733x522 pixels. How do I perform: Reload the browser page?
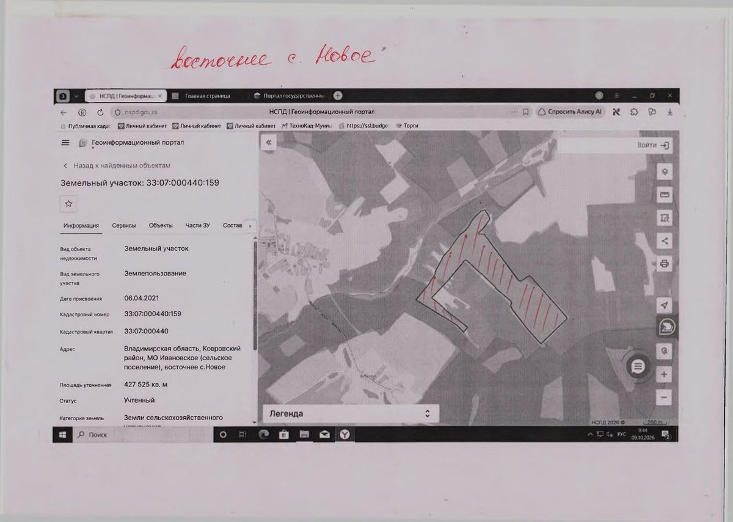(x=100, y=112)
